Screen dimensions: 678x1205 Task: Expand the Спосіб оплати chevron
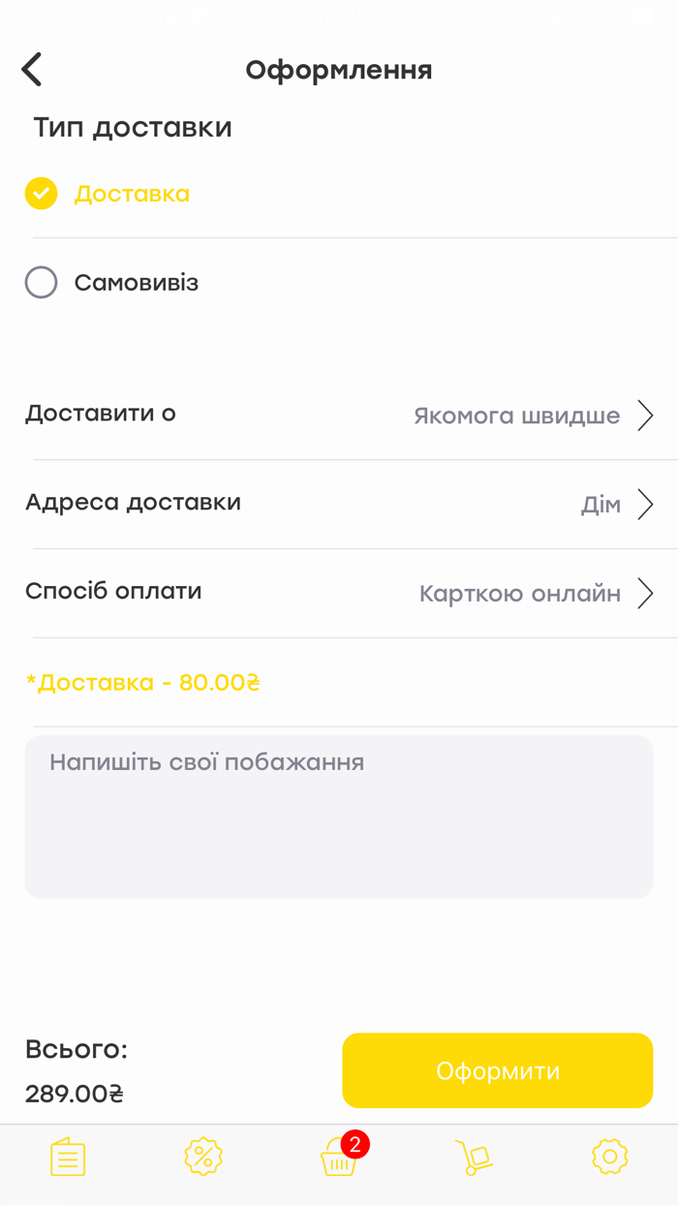coord(646,594)
